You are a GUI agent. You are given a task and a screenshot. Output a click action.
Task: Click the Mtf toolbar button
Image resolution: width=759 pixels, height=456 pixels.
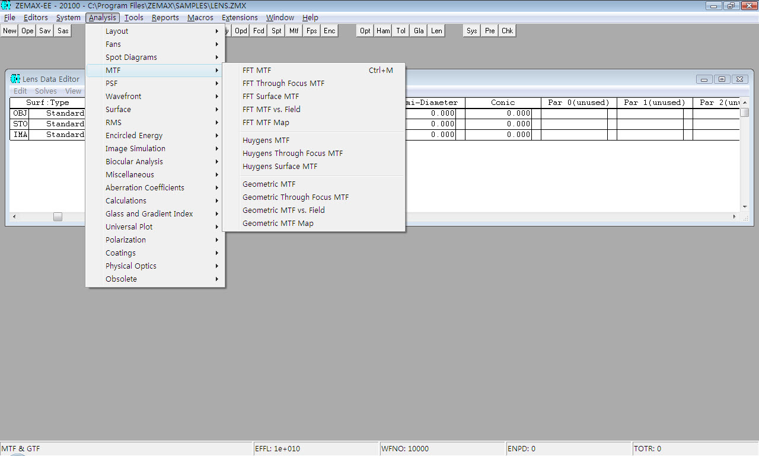click(x=294, y=31)
